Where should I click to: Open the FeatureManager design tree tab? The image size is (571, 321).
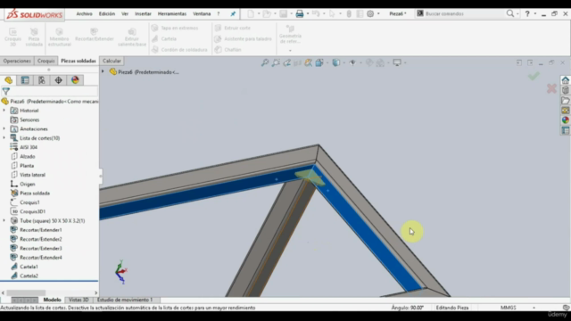tap(8, 80)
